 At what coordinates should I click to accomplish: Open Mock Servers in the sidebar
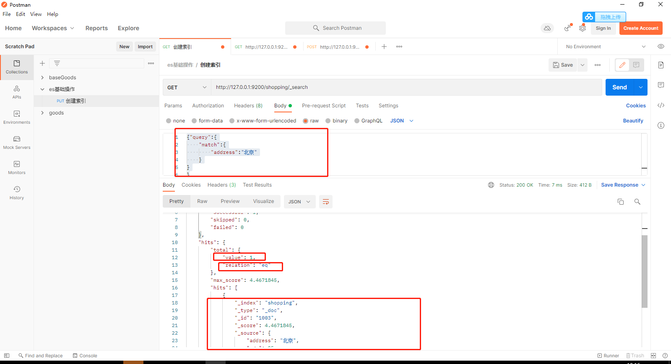17,143
